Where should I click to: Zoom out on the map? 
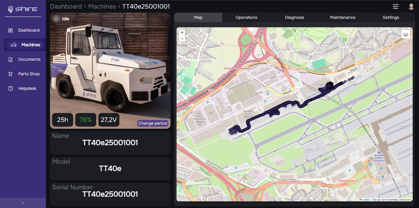[x=182, y=39]
